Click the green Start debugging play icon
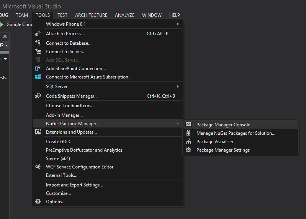Image resolution: width=306 pixels, height=219 pixels. coord(2,25)
